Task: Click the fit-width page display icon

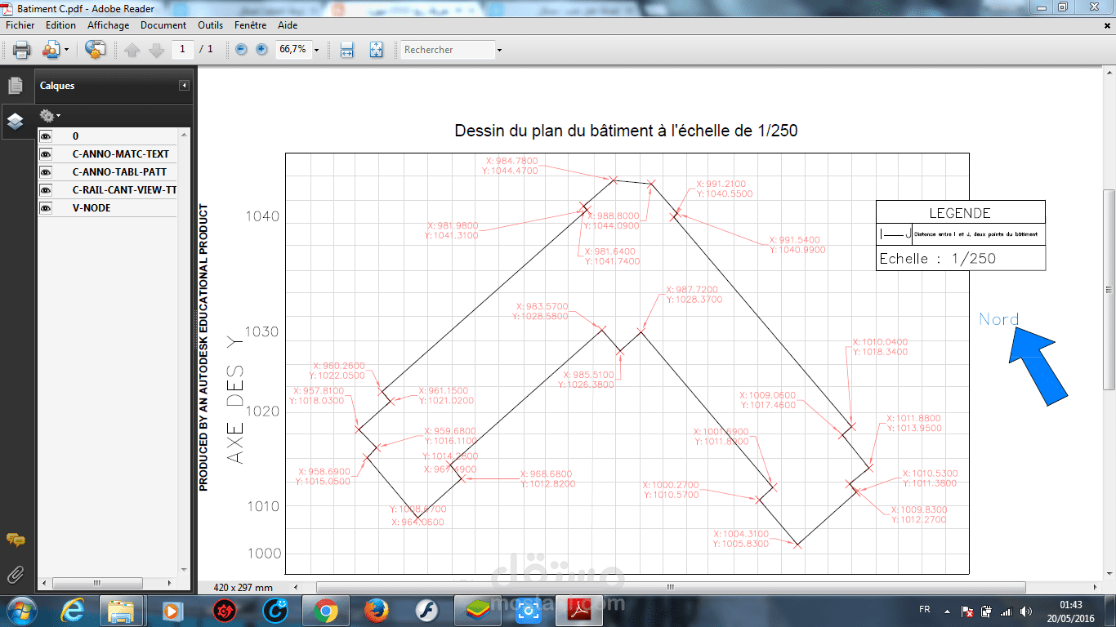Action: (x=346, y=50)
